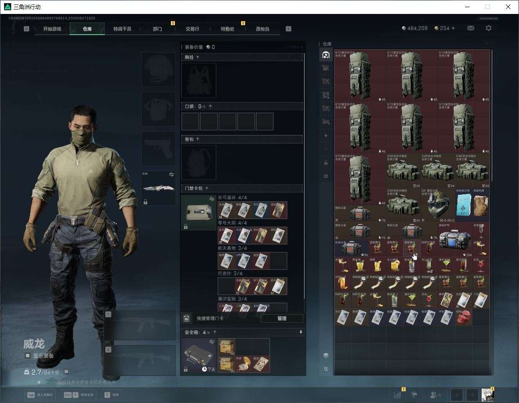Swap the keycard case with swap arrows

point(211,199)
